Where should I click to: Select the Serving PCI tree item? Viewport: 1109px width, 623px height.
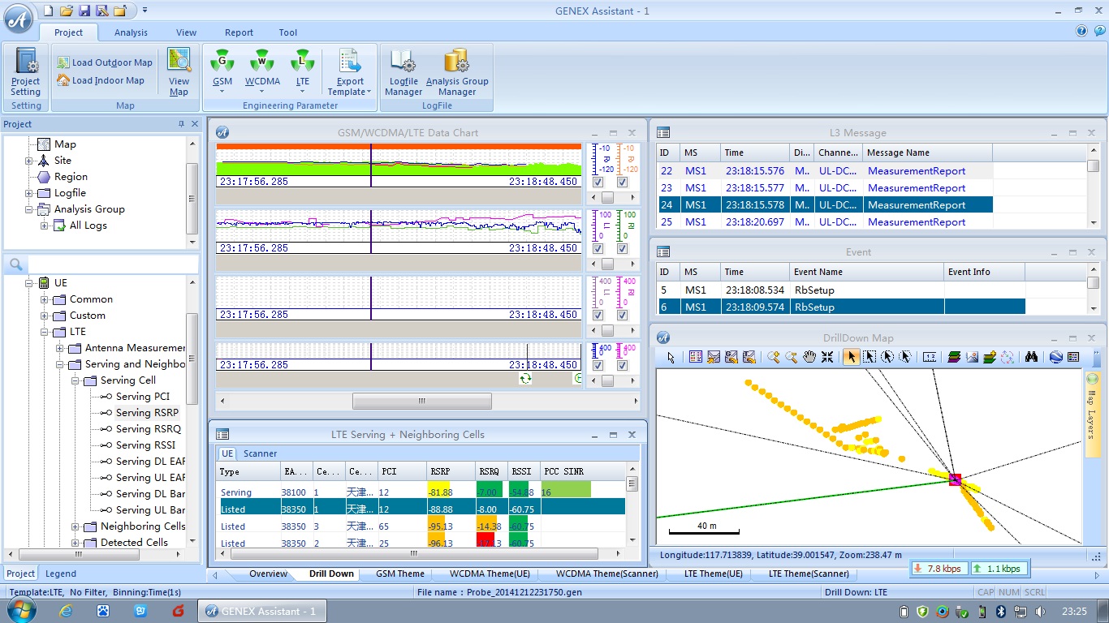(x=143, y=397)
